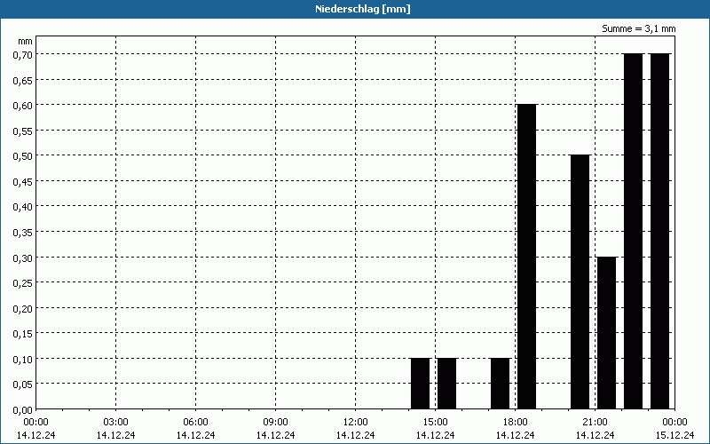Select the 'Summe = 3,1 mm' total label

coord(638,28)
